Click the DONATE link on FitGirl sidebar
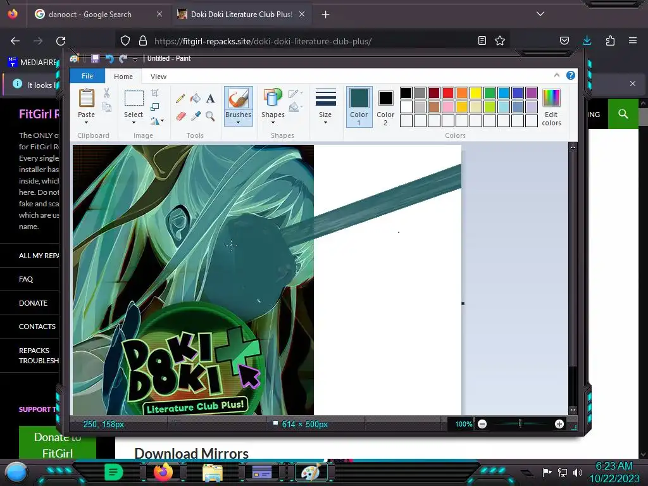 pyautogui.click(x=33, y=303)
